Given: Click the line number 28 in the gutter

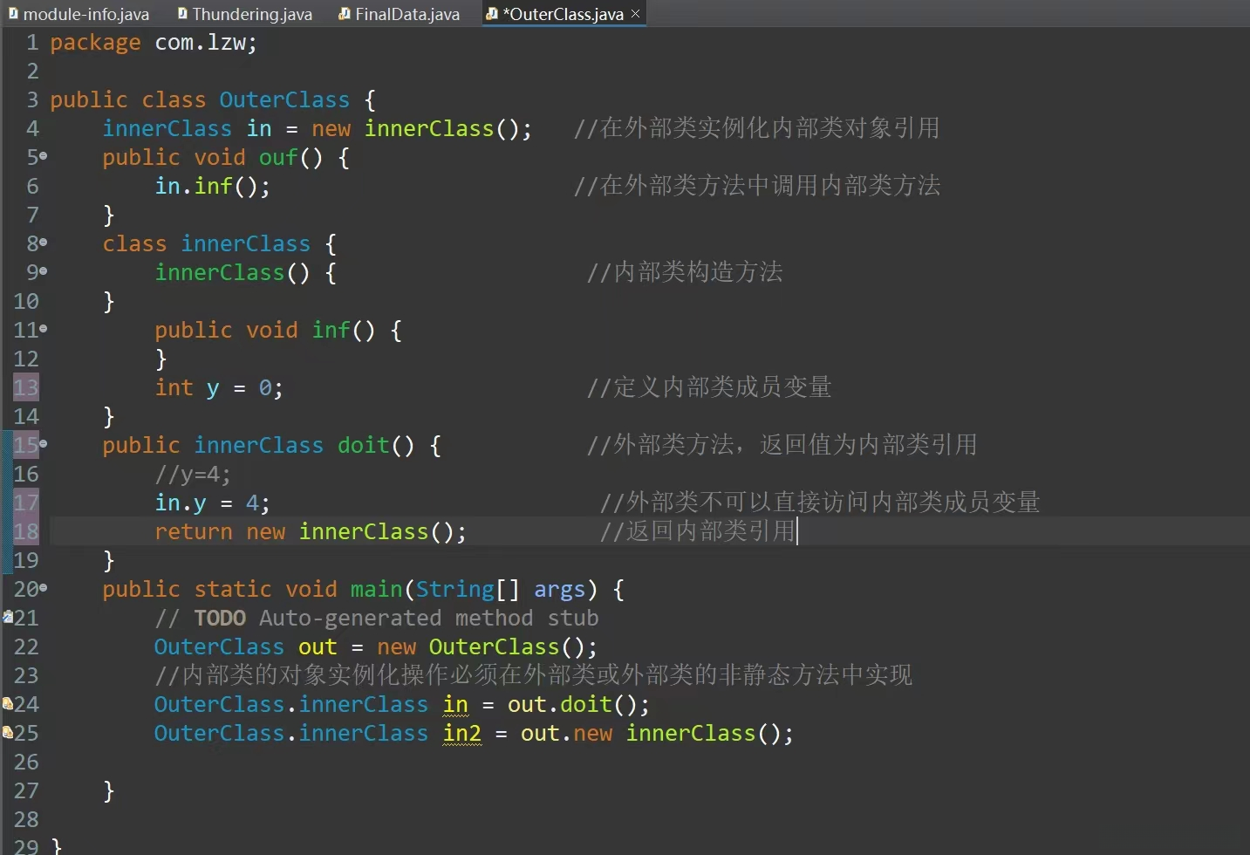Looking at the screenshot, I should [x=26, y=819].
